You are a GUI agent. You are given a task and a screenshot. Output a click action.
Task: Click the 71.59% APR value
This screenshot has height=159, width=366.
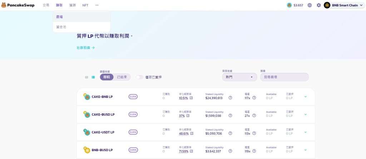pos(183,151)
